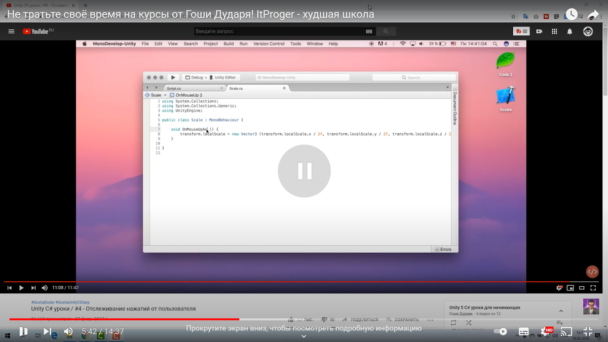Image resolution: width=608 pixels, height=342 pixels.
Task: Open the Tools menu in MonoDevelop
Action: click(295, 44)
